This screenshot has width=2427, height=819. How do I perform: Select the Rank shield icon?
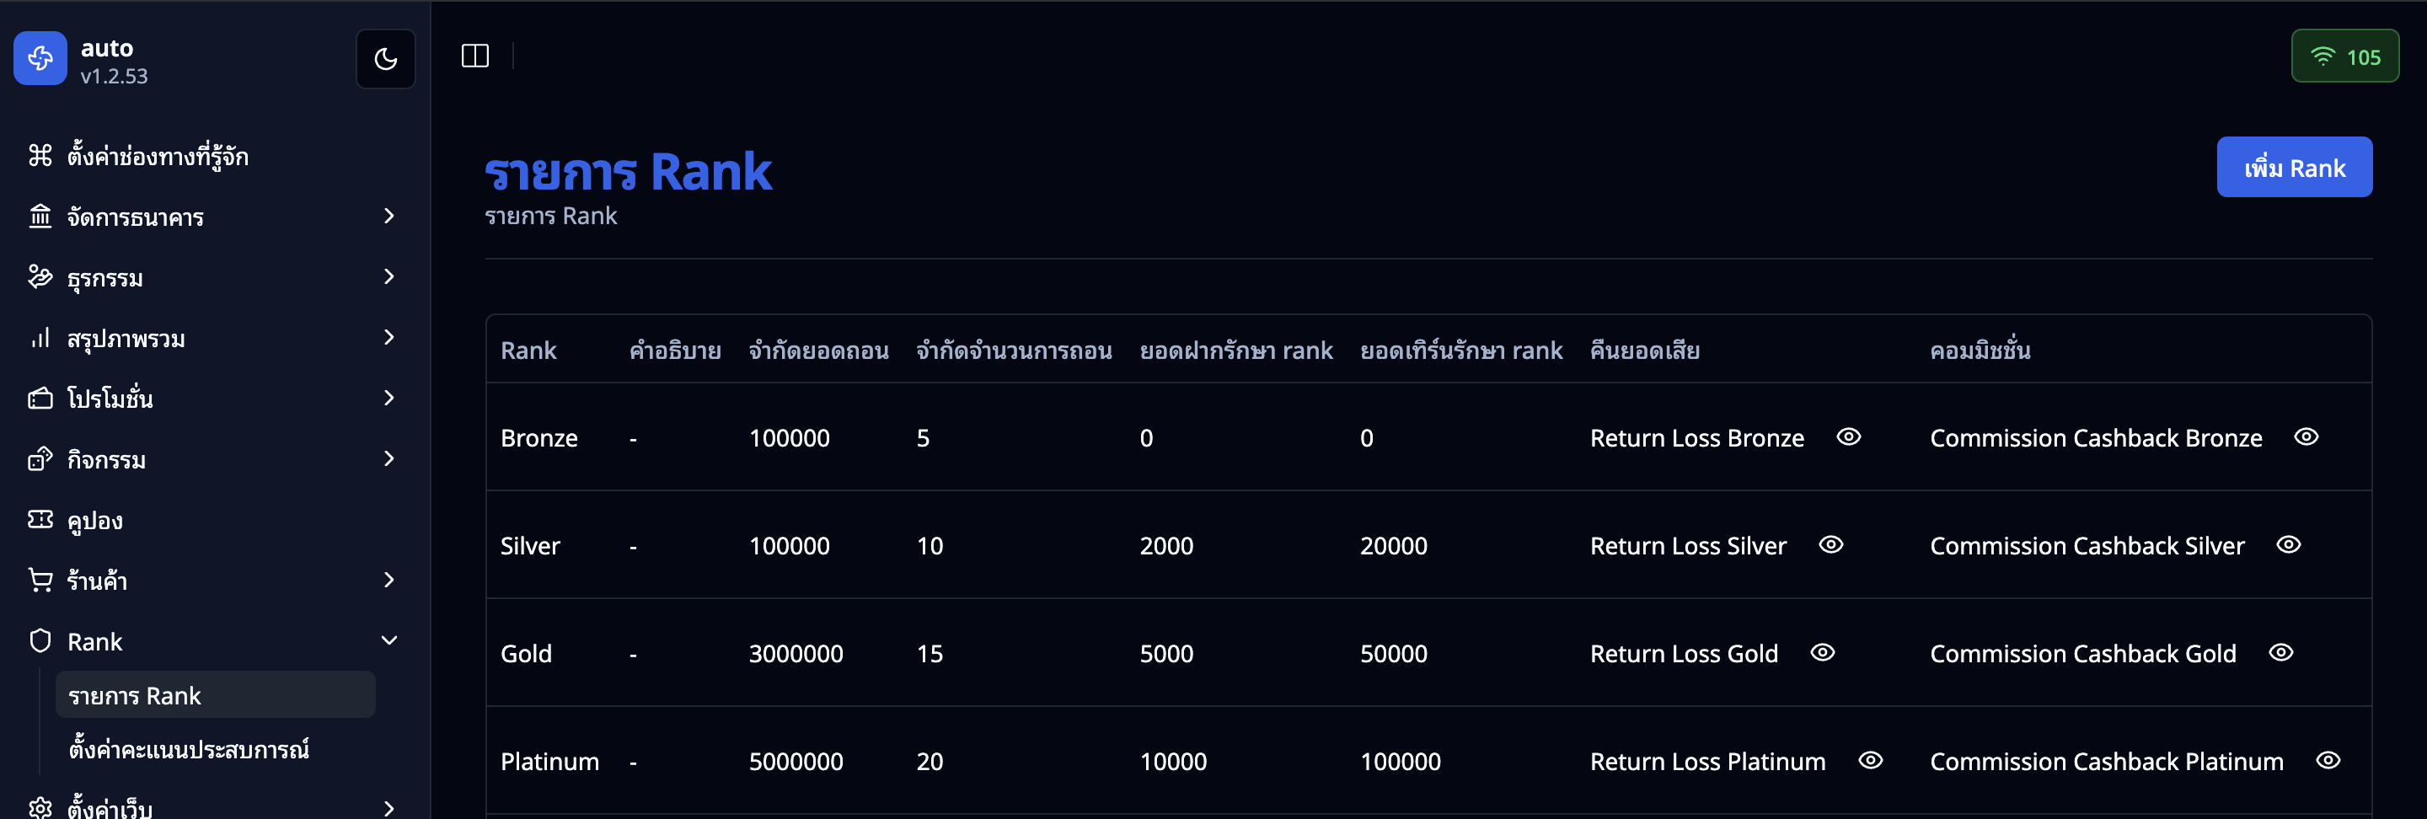40,641
